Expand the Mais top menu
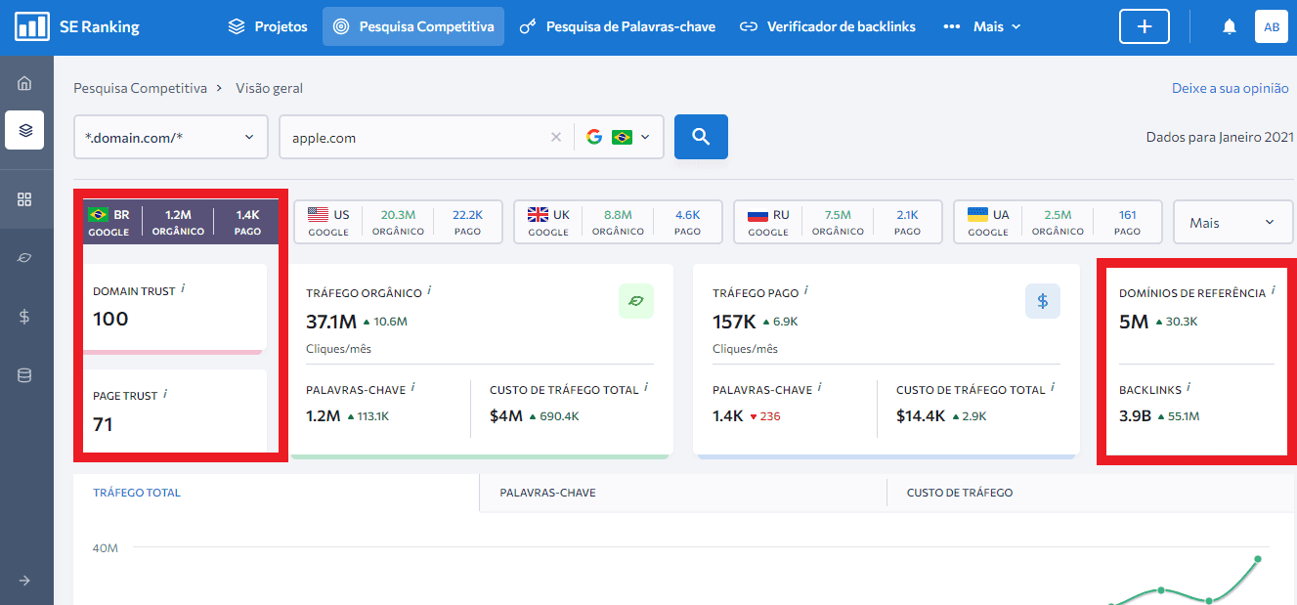 click(x=982, y=26)
